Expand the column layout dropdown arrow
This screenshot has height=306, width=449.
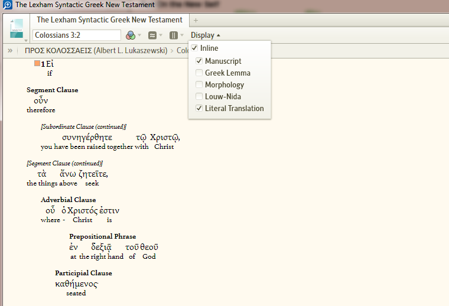coord(182,35)
